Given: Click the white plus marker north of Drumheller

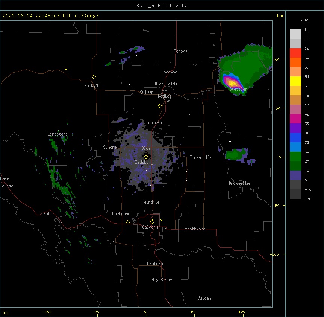Looking at the screenshot, I should 230,141.
